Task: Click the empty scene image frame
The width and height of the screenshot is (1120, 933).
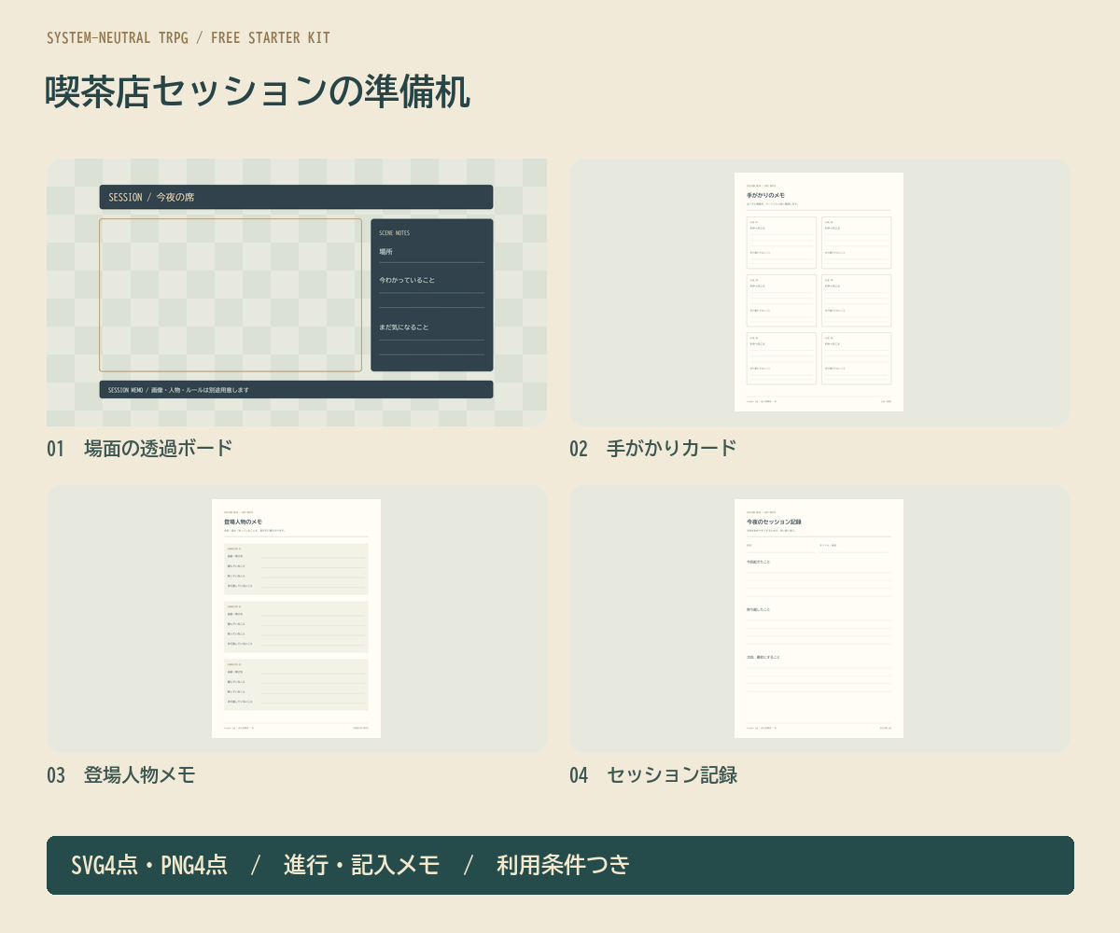Action: [231, 295]
